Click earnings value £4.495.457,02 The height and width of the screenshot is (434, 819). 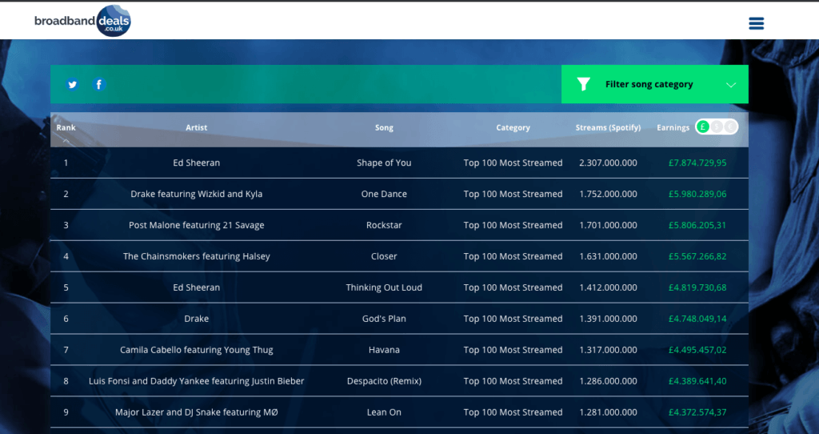tap(697, 350)
